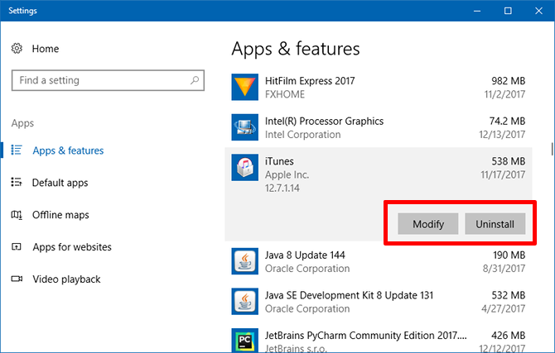This screenshot has width=555, height=353.
Task: Click the Offline maps icon
Action: (17, 214)
